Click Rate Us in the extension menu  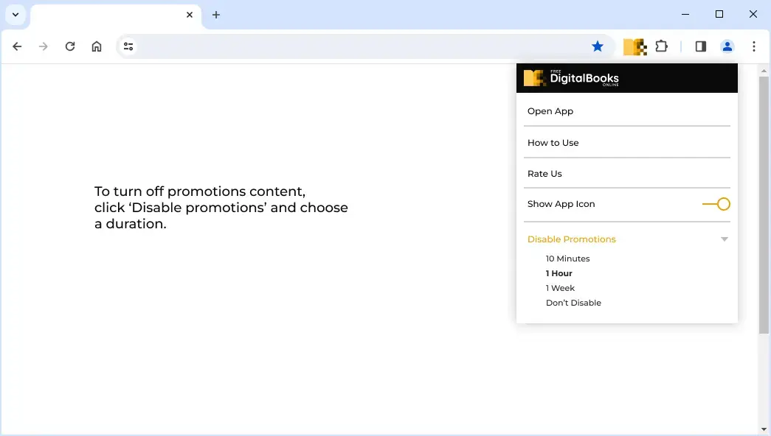click(544, 173)
